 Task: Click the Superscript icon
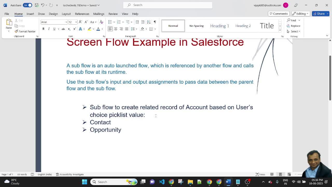point(74,29)
